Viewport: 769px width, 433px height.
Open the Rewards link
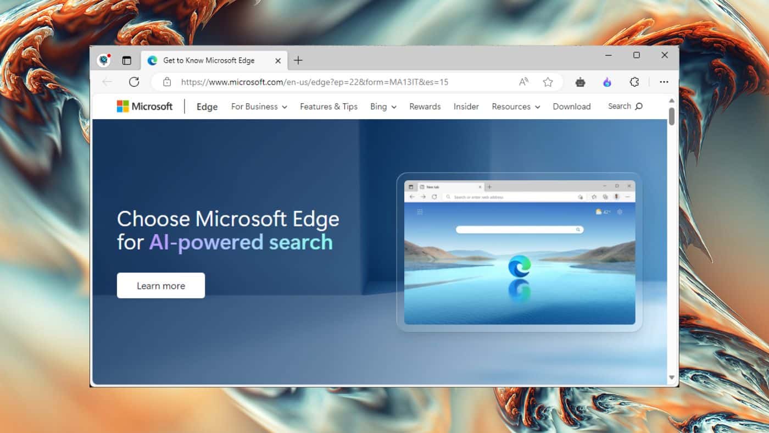pos(425,107)
